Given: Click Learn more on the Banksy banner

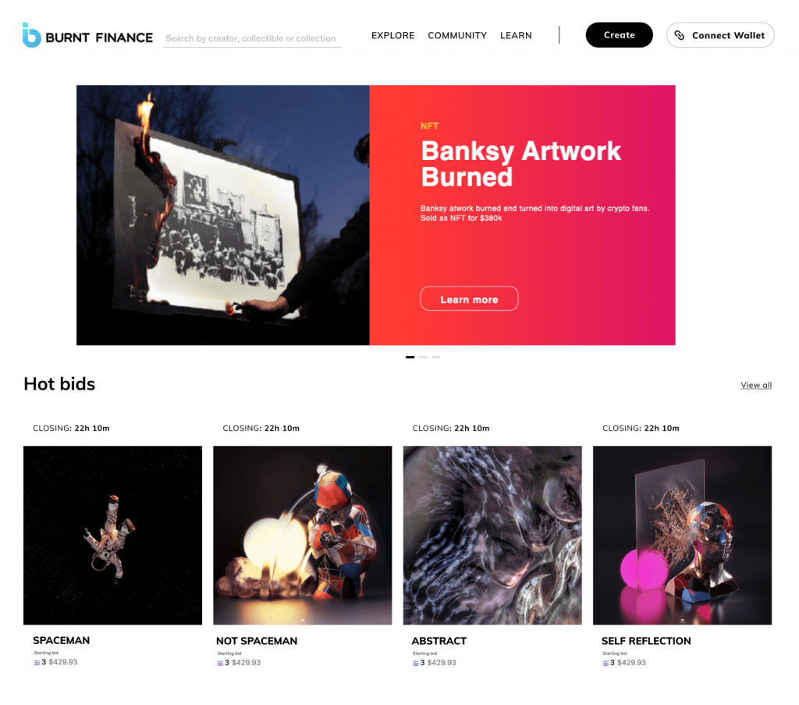Looking at the screenshot, I should (x=469, y=299).
